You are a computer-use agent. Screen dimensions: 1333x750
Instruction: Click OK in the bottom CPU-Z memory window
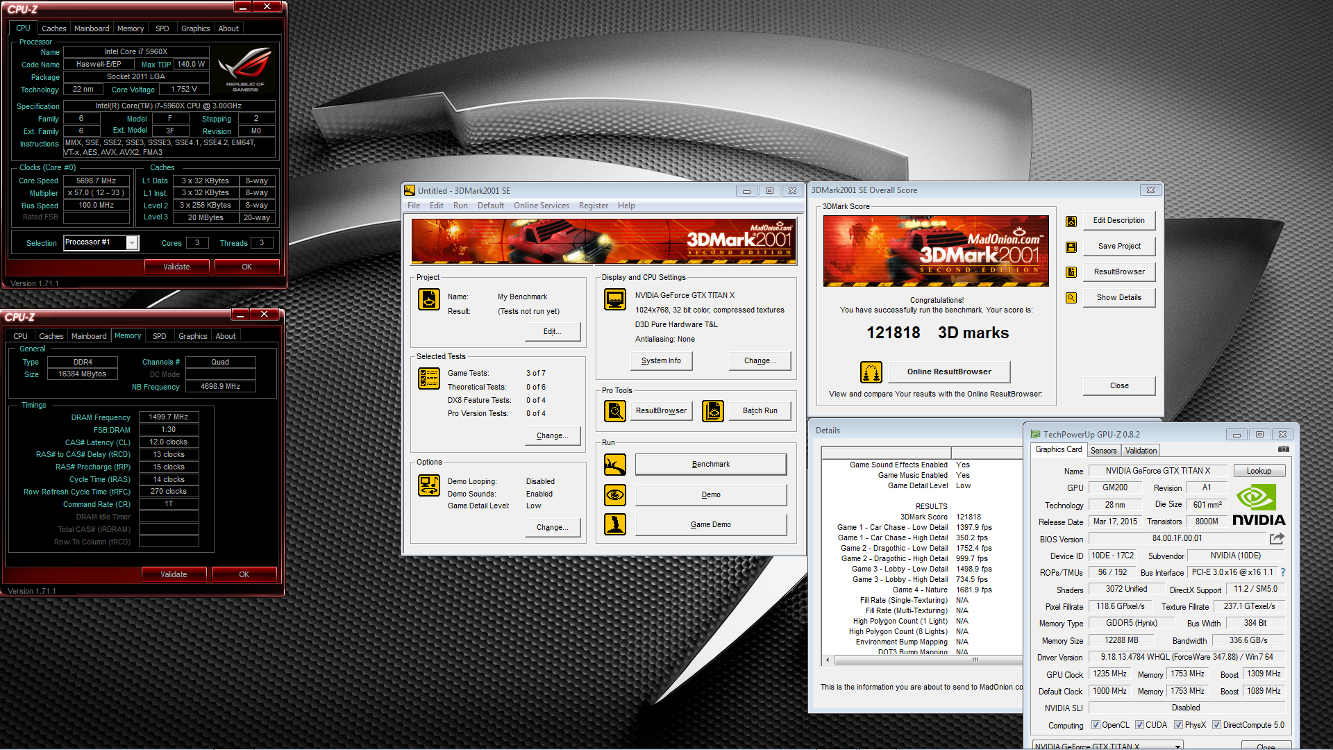tap(244, 574)
